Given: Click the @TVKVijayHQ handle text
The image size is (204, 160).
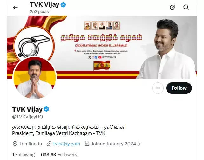Looking at the screenshot, I should point(27,117).
